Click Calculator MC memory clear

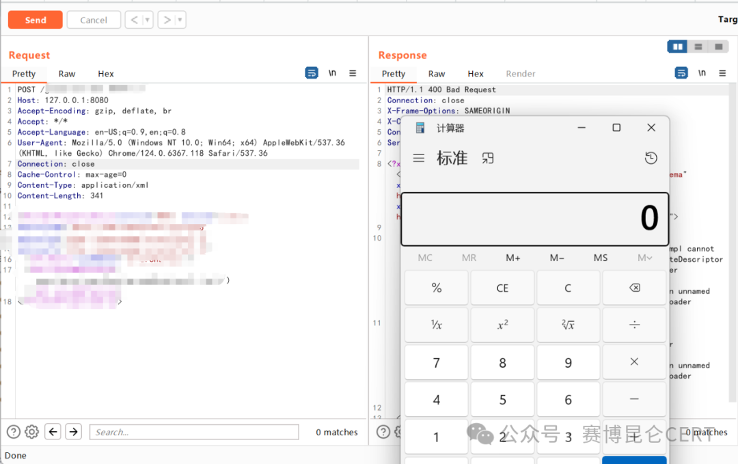coord(425,258)
